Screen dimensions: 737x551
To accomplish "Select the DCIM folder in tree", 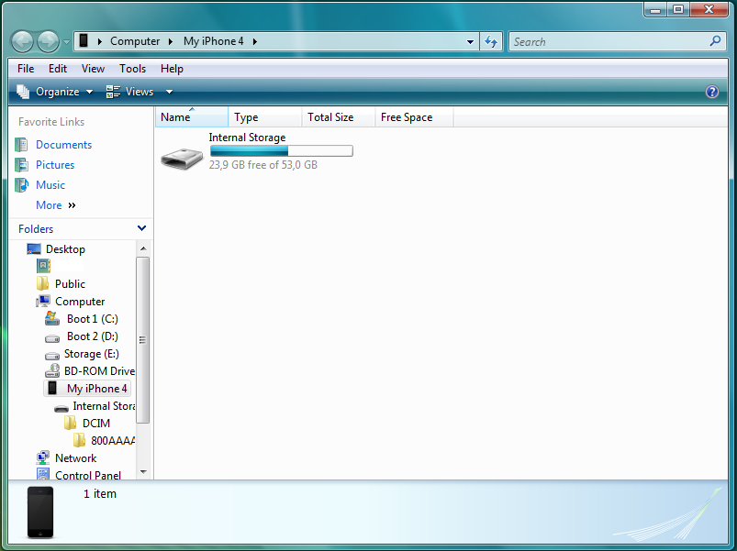I will pos(95,423).
